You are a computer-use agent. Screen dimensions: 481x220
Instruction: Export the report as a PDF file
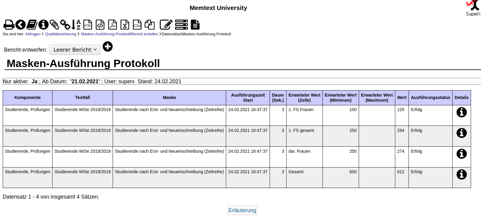pyautogui.click(x=112, y=25)
